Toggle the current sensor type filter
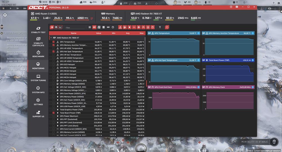The width and height of the screenshot is (282, 152). click(x=134, y=27)
